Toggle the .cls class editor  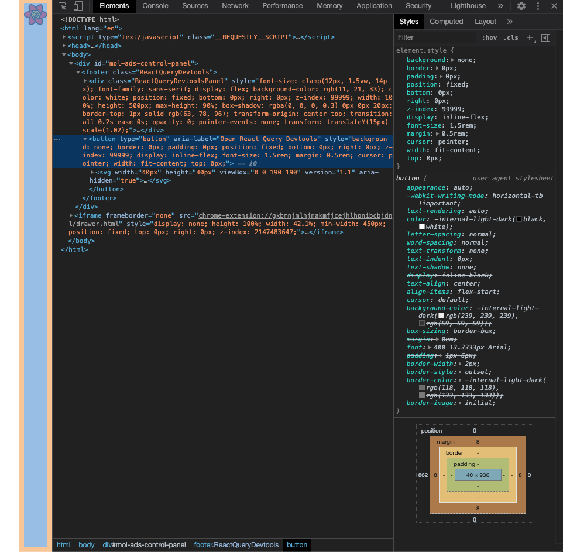511,37
